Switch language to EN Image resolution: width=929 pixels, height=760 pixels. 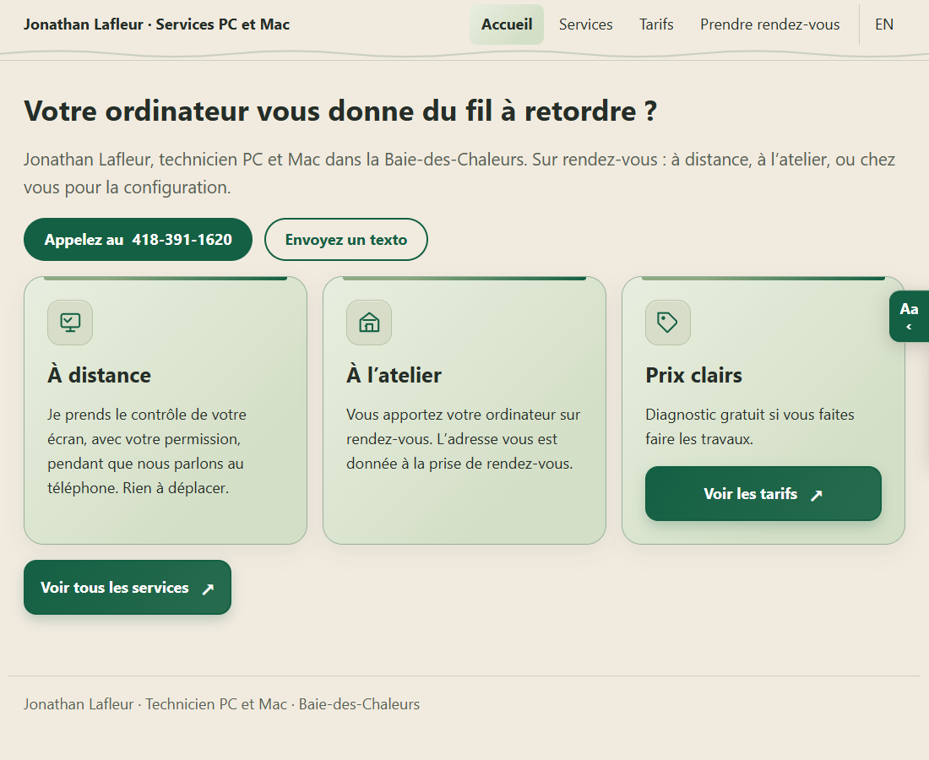coord(884,24)
